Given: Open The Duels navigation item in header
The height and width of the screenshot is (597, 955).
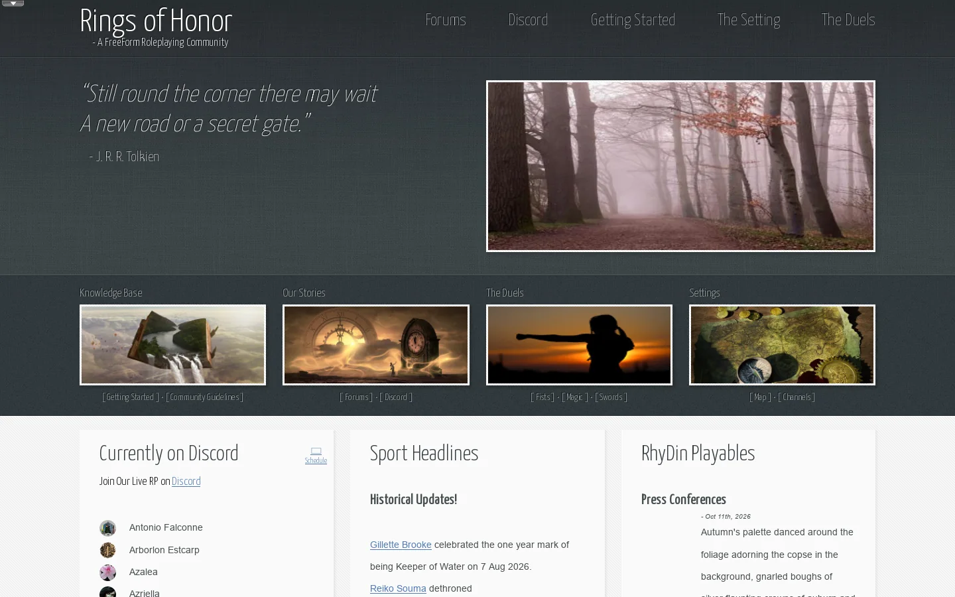Looking at the screenshot, I should coord(848,20).
